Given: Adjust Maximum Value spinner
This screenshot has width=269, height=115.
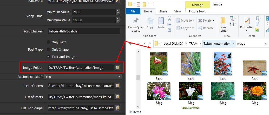Looking at the screenshot, I should coord(118,20).
